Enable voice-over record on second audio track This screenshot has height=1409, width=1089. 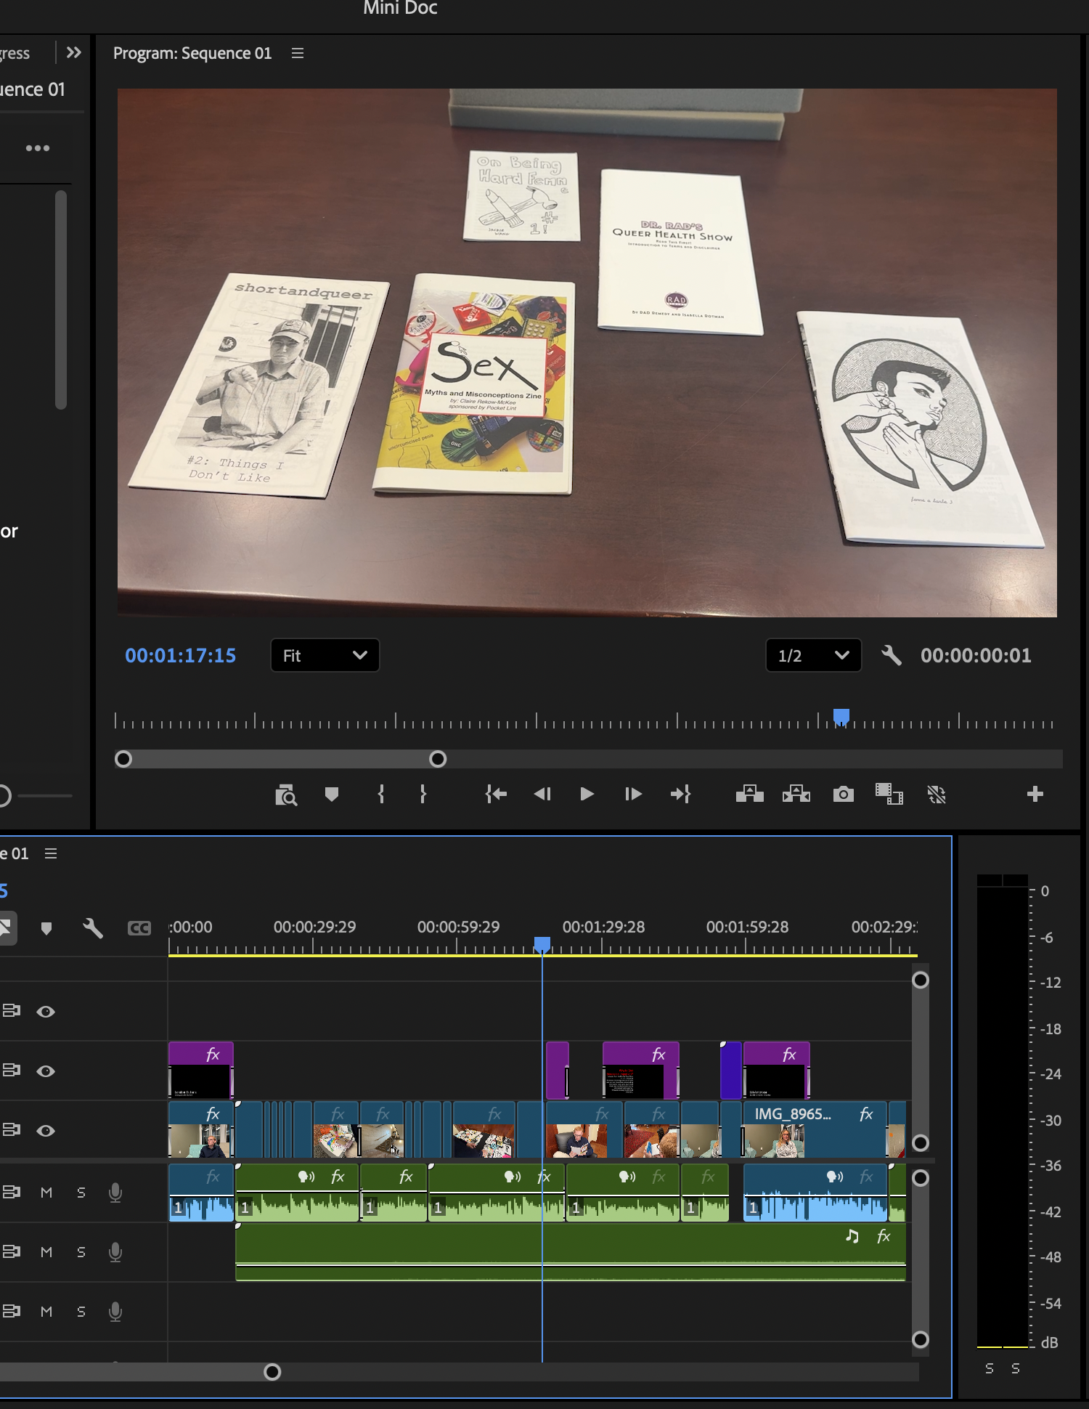[115, 1252]
